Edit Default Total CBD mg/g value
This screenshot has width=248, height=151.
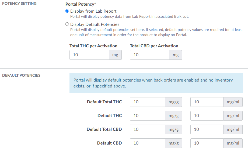147,129
